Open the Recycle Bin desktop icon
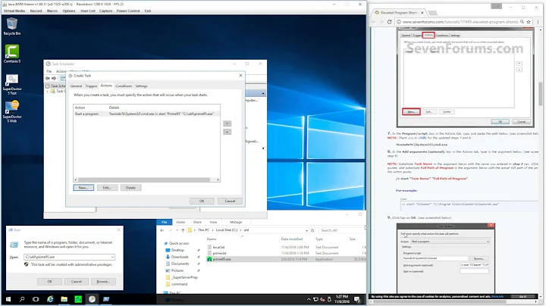Screen dimensions: 546x306 coord(12,27)
